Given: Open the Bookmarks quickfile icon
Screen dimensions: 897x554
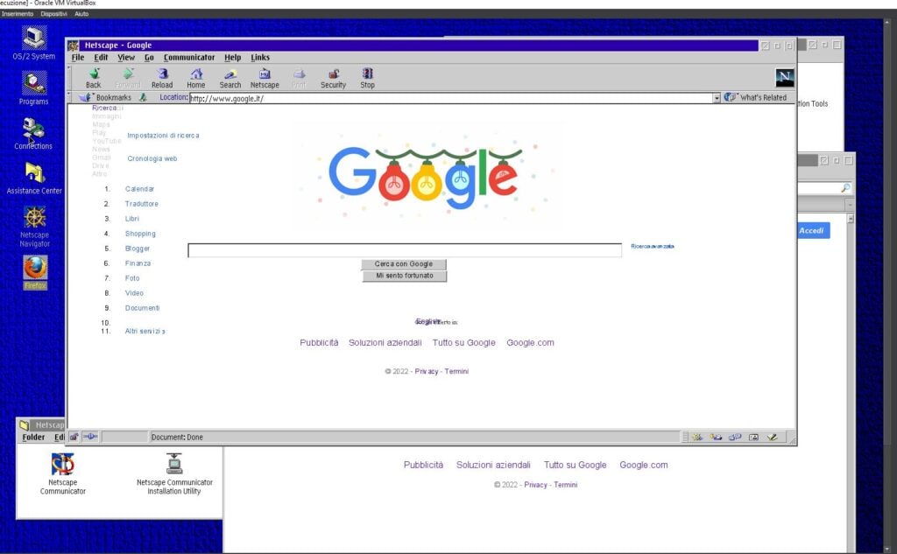Looking at the screenshot, I should [85, 98].
